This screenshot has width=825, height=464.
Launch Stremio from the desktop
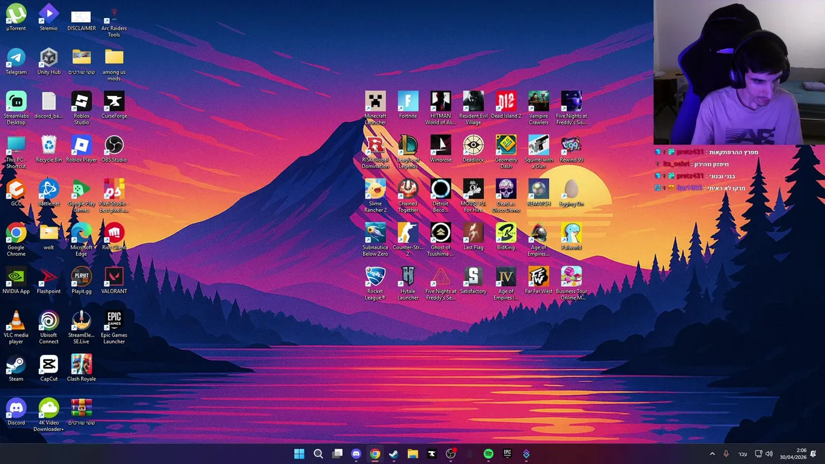click(x=48, y=17)
